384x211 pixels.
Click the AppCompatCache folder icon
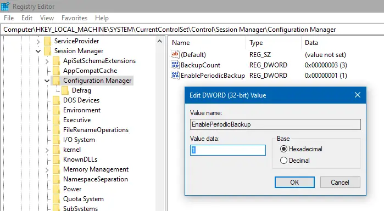57,71
